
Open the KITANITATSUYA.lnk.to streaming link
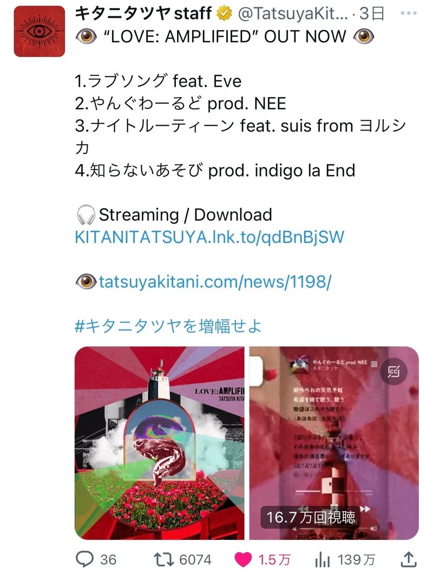pos(209,237)
